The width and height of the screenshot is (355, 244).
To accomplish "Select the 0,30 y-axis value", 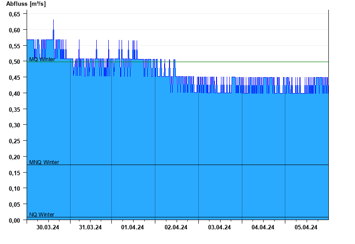I will coord(15,125).
